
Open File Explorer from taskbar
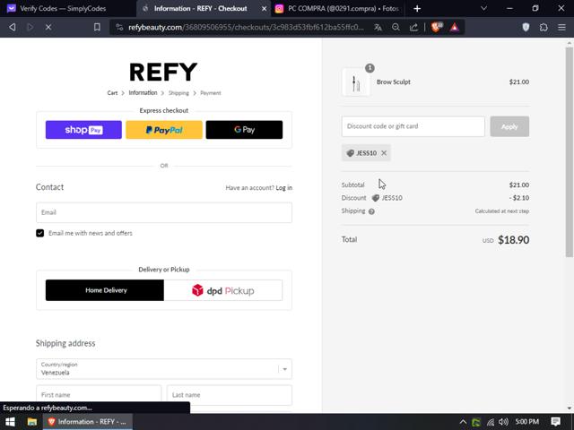[x=32, y=422]
